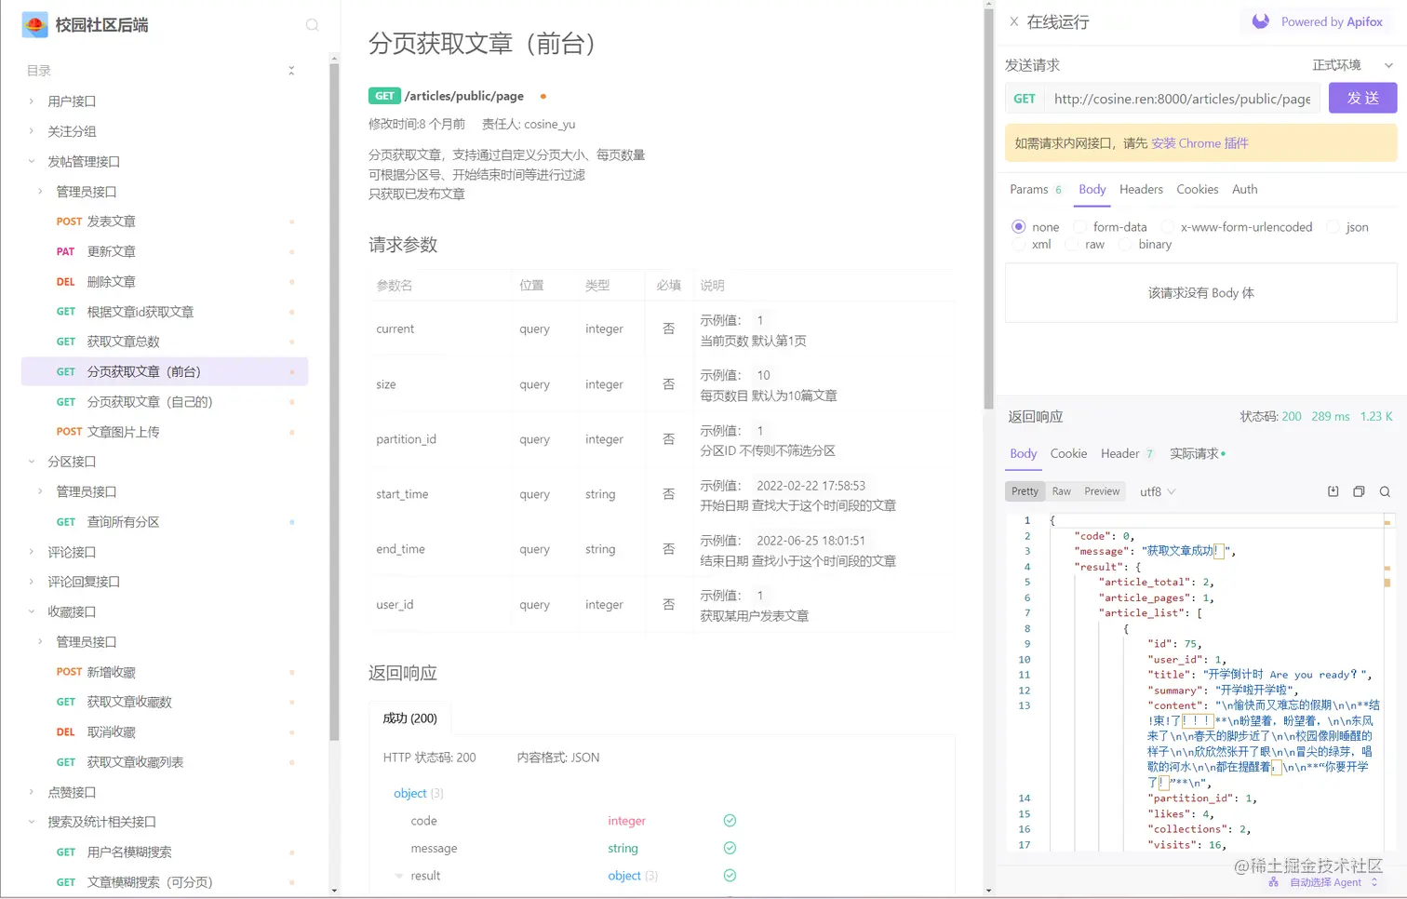Select the xml body type
1407x899 pixels.
1018,245
